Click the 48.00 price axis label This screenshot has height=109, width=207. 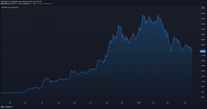click(203, 34)
